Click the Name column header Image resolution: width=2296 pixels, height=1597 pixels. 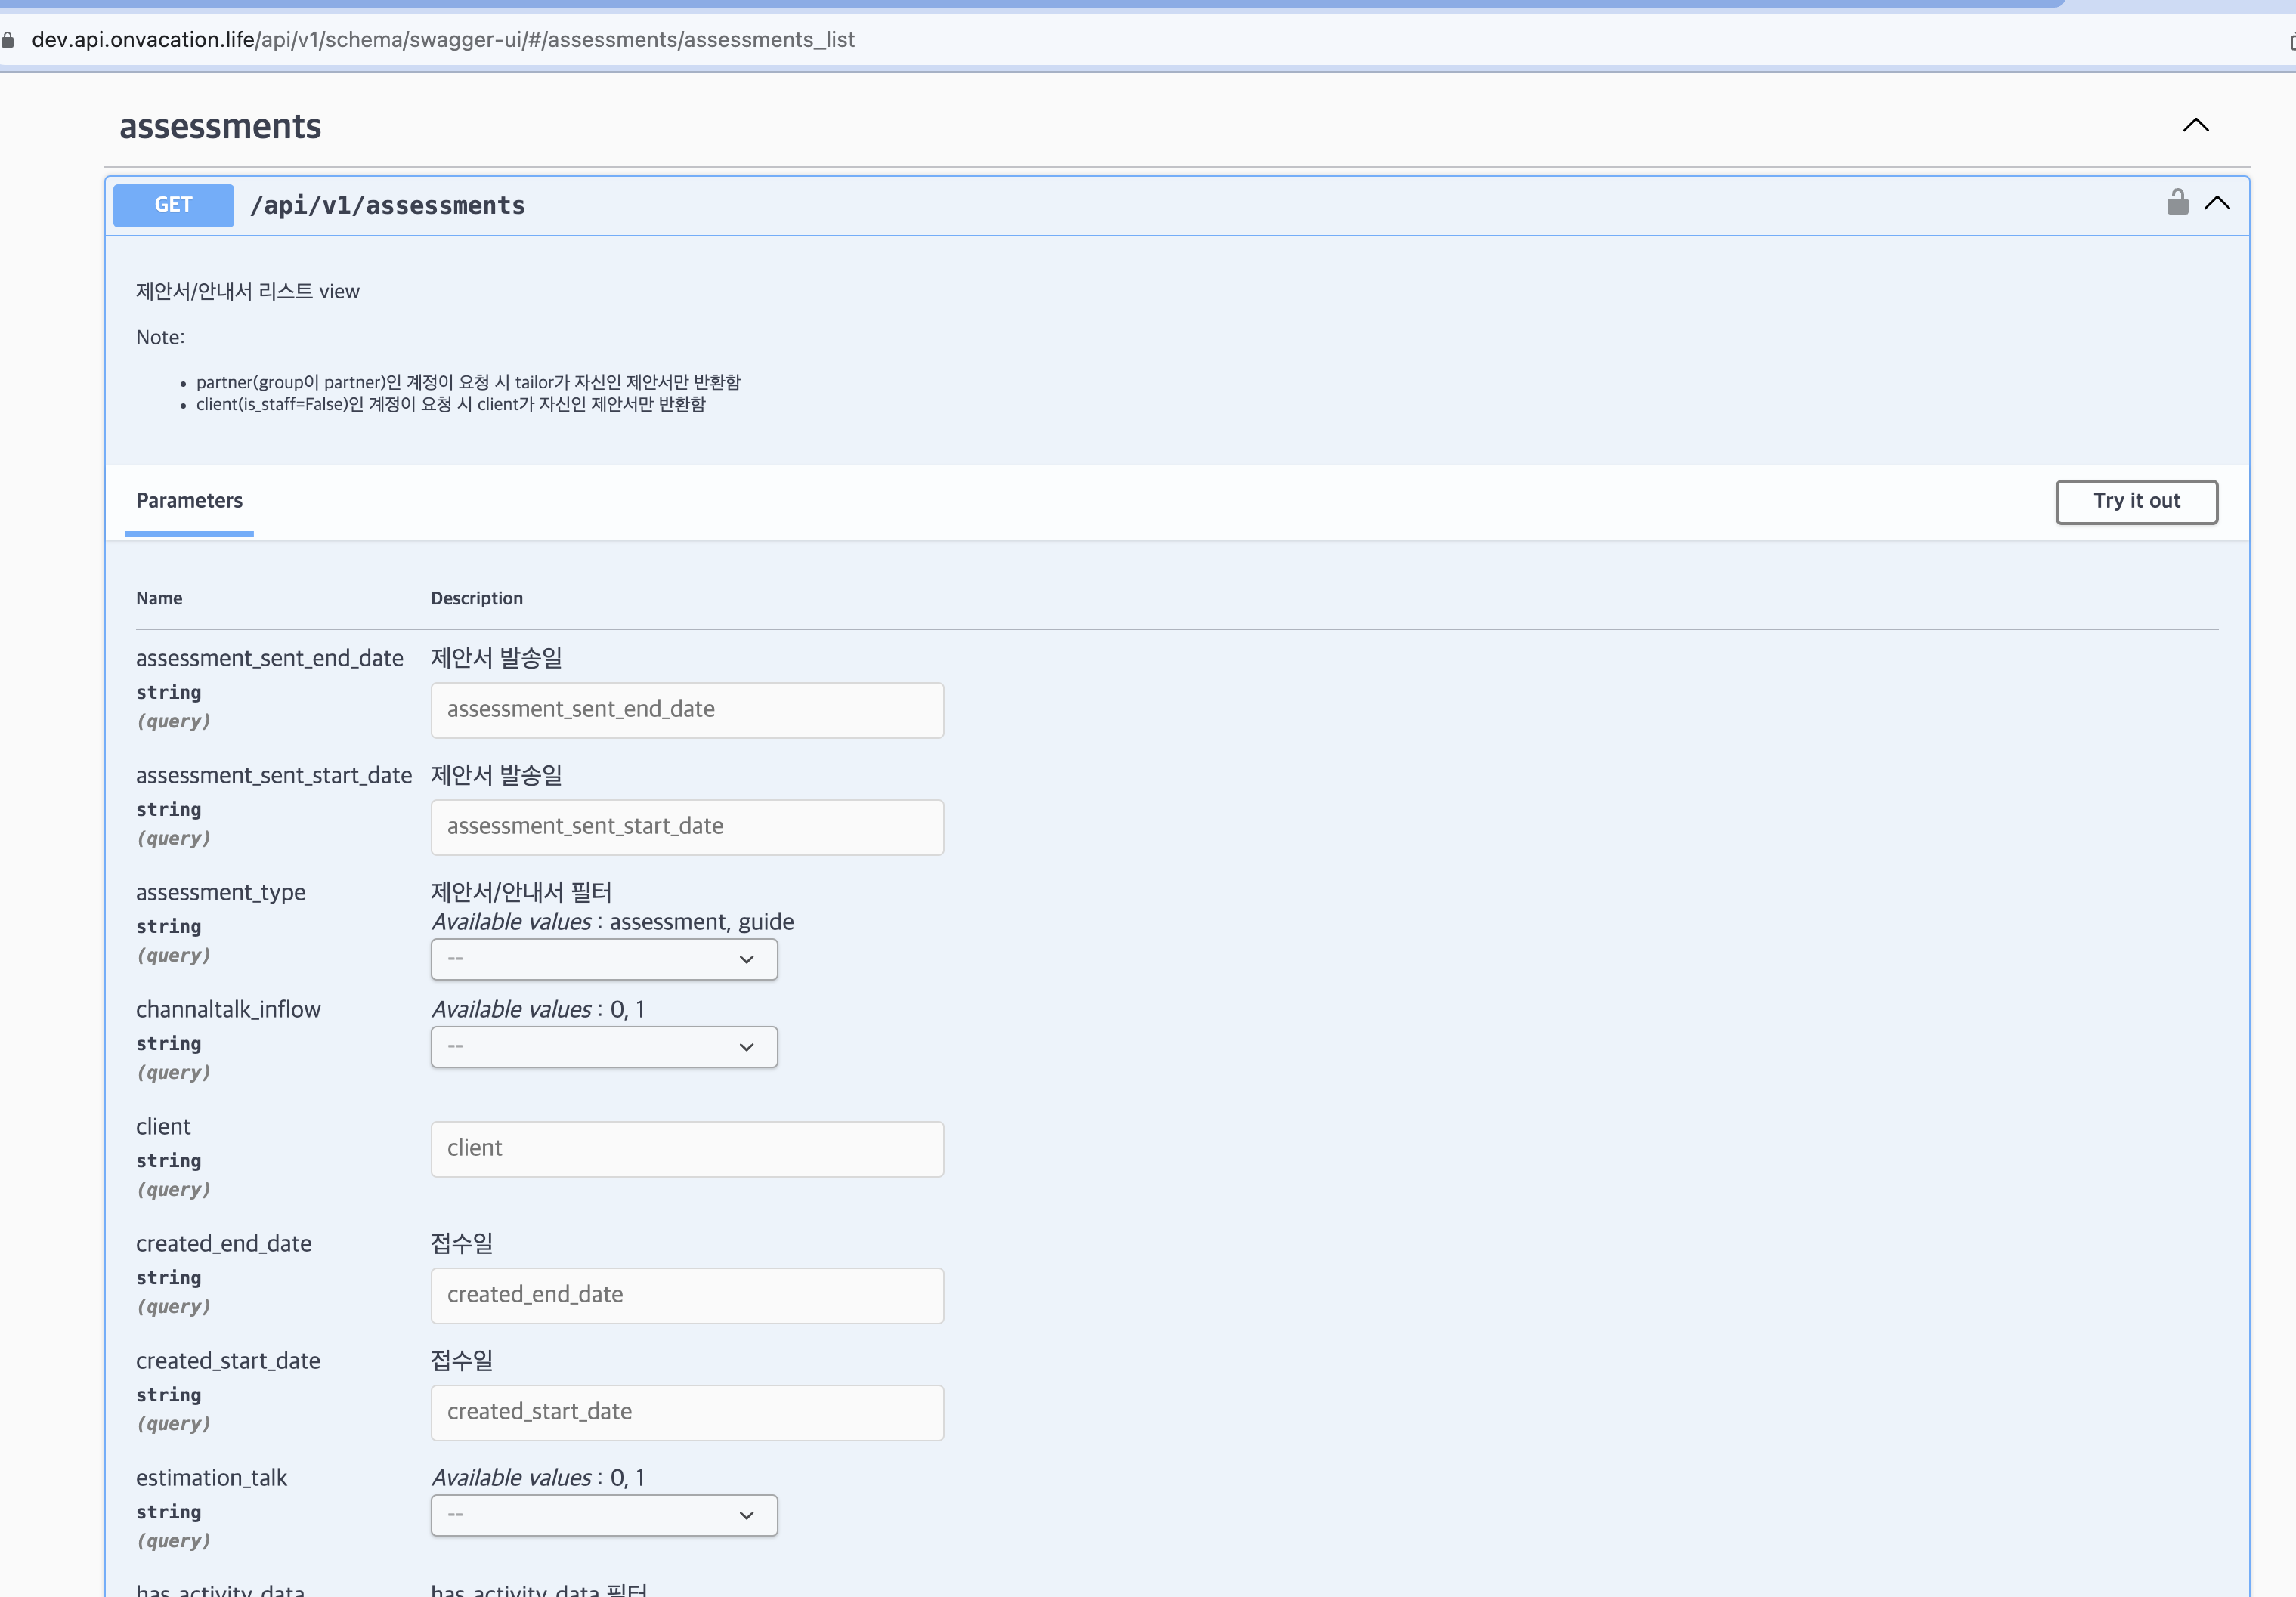159,598
